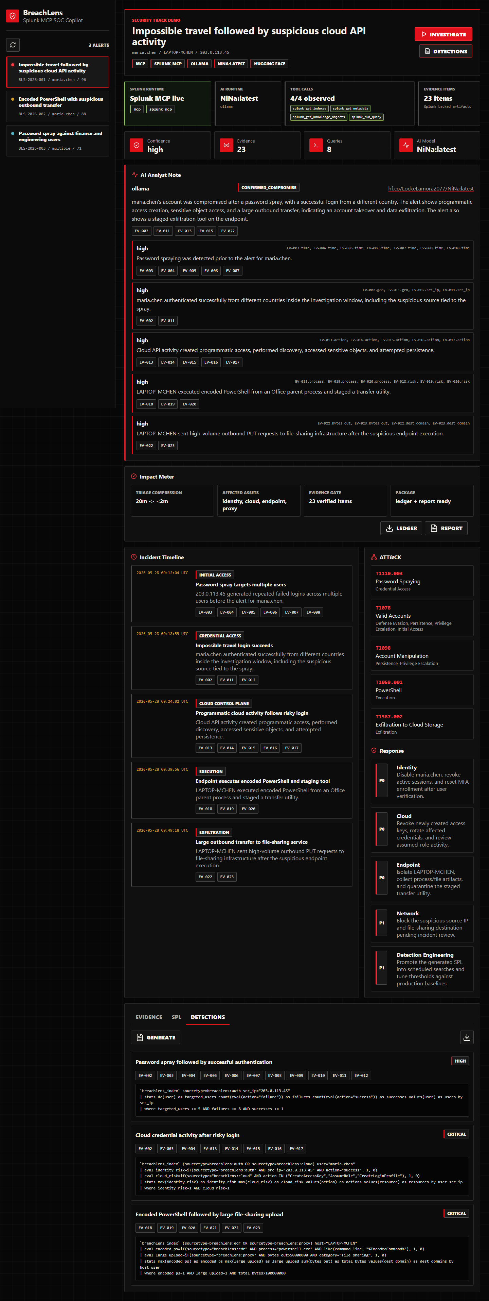Viewport: 489px width, 1301px height.
Task: Click the splunk_get_indexes tool chip
Action: [x=310, y=109]
